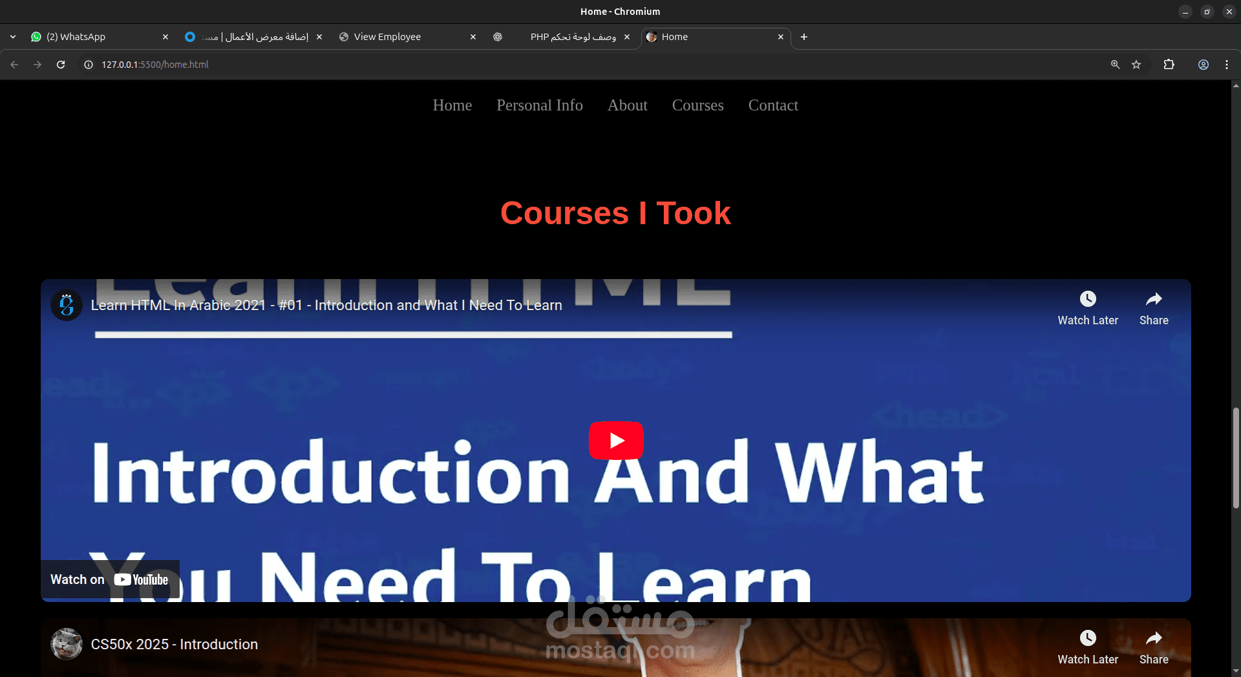Open CS50 channel avatar on second video
The image size is (1241, 677).
coord(67,644)
